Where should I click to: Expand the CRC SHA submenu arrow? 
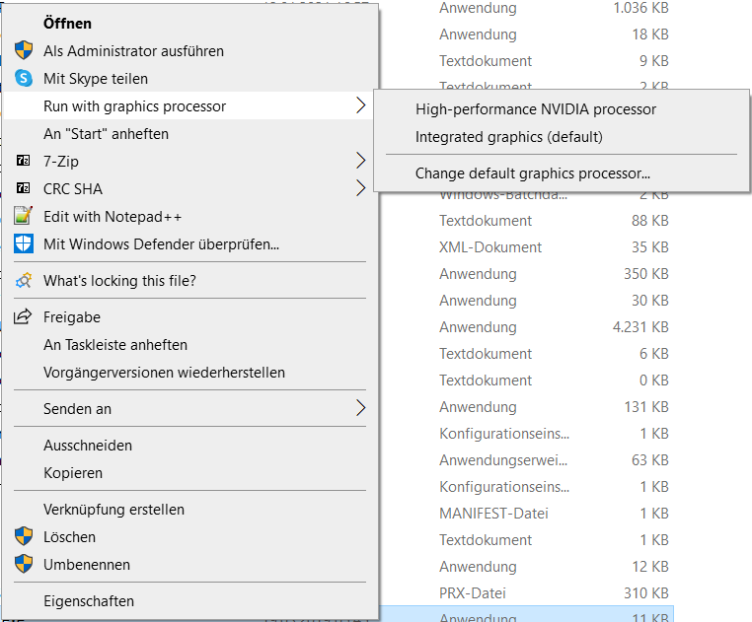360,188
